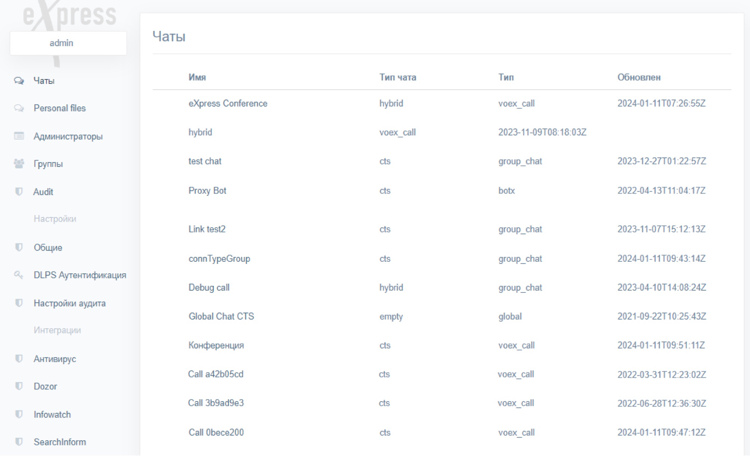Click the Обновлен column header
The height and width of the screenshot is (456, 750).
[639, 77]
